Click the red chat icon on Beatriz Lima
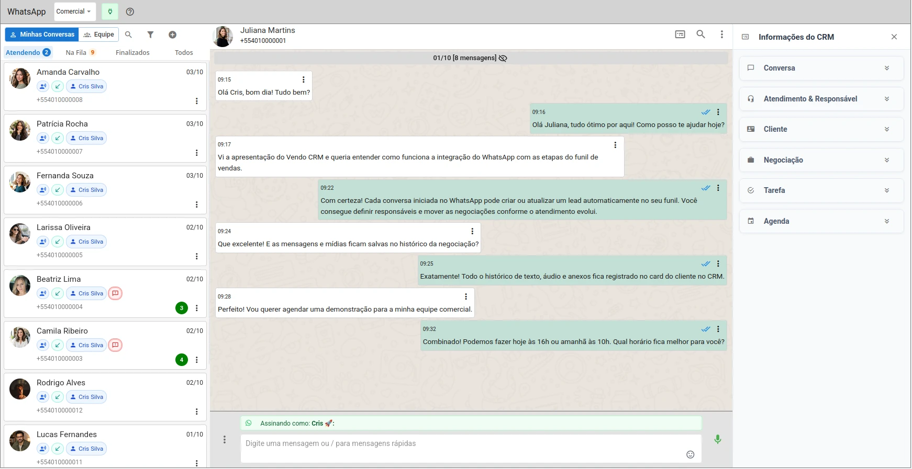Viewport: 912px width, 469px height. point(115,293)
